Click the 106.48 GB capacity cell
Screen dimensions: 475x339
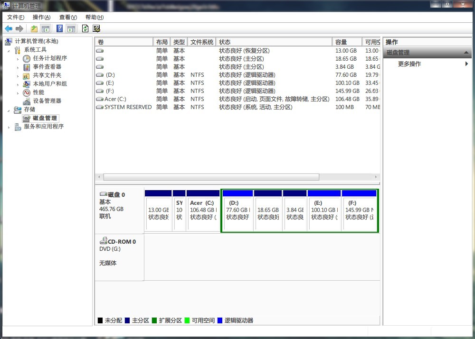point(347,99)
